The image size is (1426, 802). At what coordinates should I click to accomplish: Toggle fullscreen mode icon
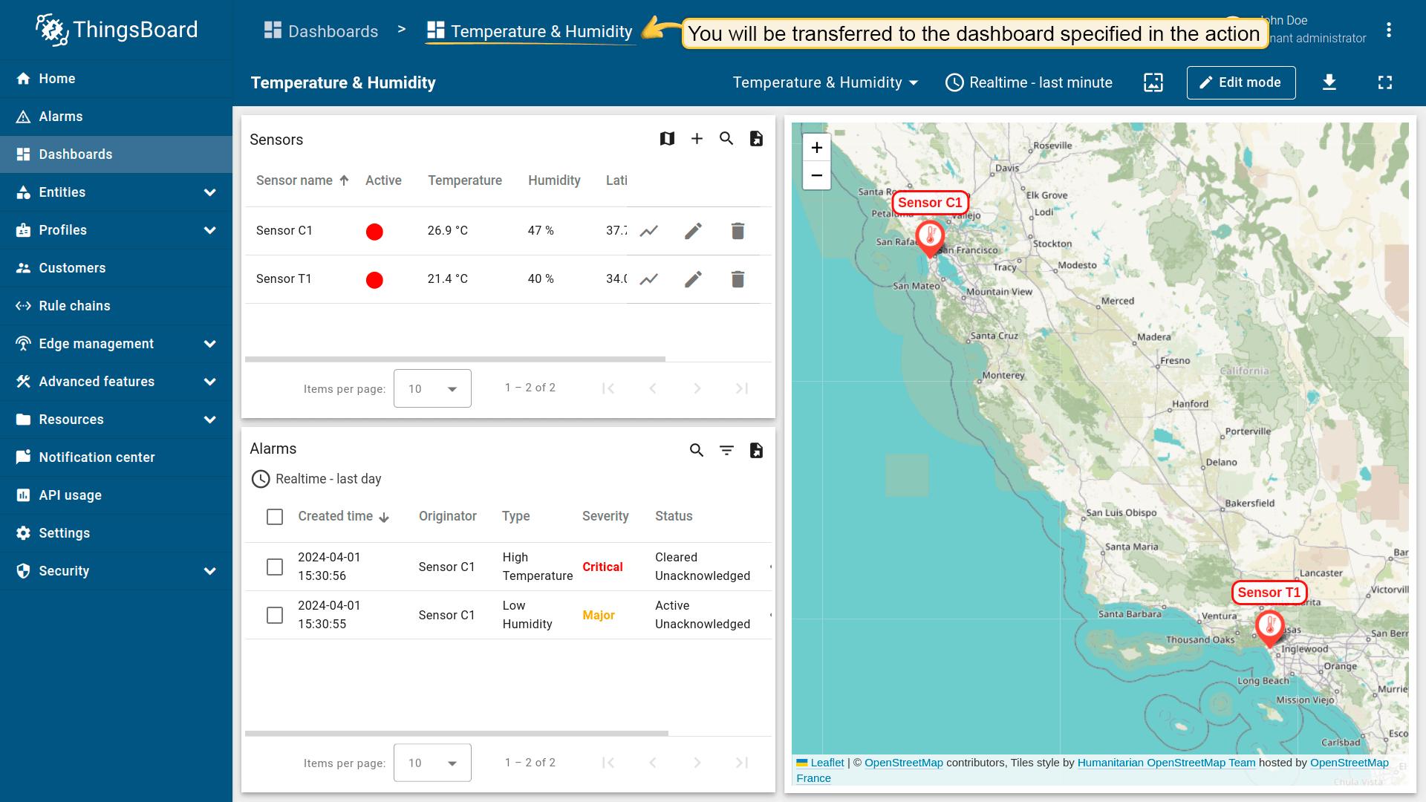pos(1385,82)
